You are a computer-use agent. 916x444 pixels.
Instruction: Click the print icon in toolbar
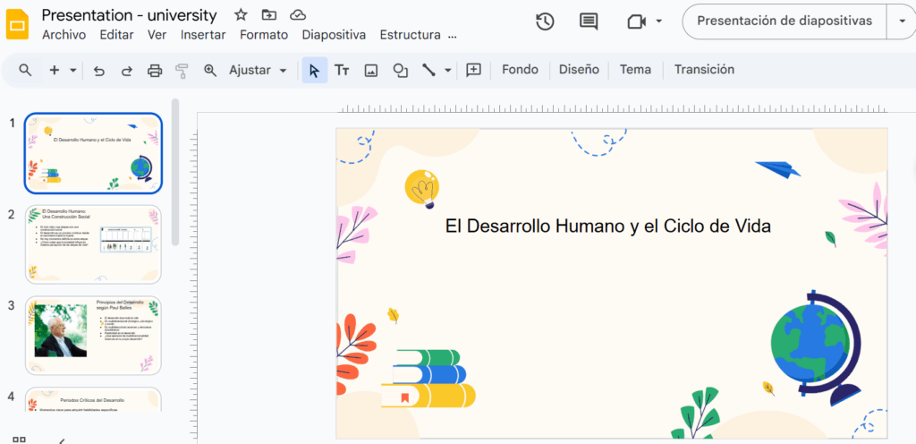tap(155, 70)
